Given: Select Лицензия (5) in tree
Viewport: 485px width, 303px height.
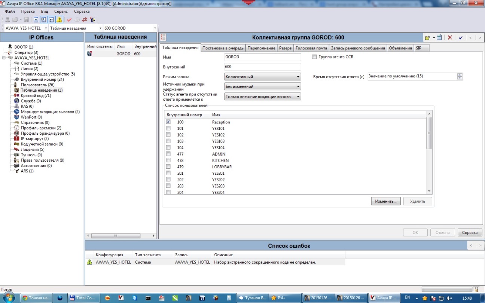Looking at the screenshot, I should pos(33,149).
